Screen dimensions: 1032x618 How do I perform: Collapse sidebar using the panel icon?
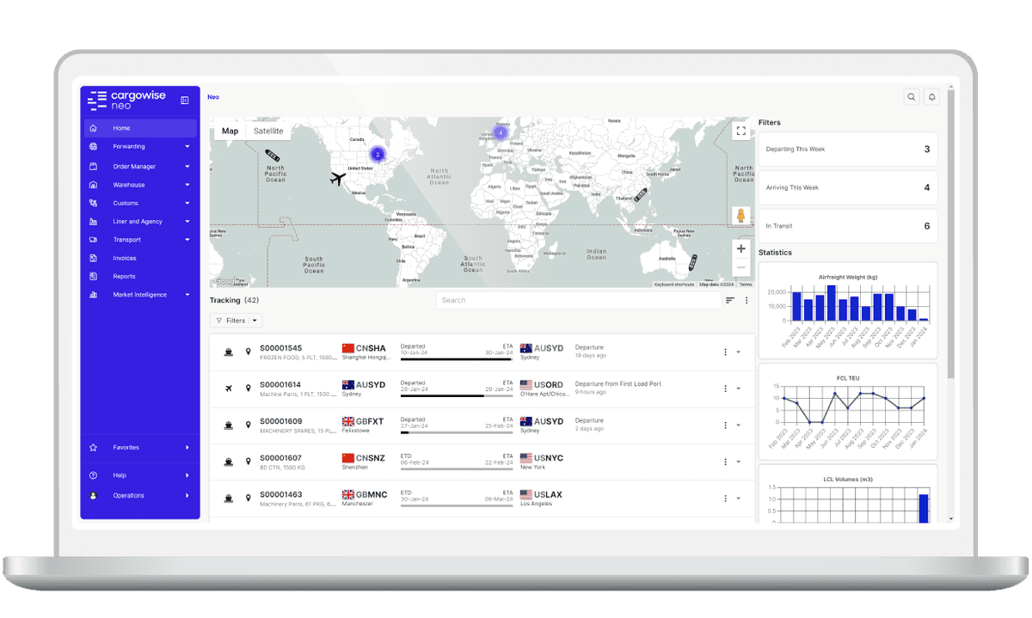click(185, 101)
